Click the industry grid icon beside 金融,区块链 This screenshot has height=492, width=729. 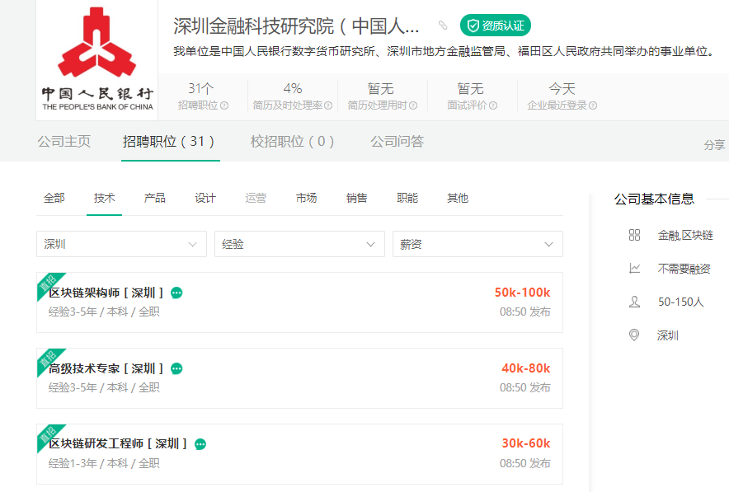pyautogui.click(x=634, y=235)
